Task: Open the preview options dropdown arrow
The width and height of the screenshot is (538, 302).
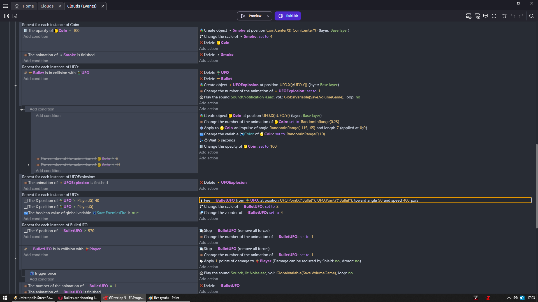Action: point(268,16)
